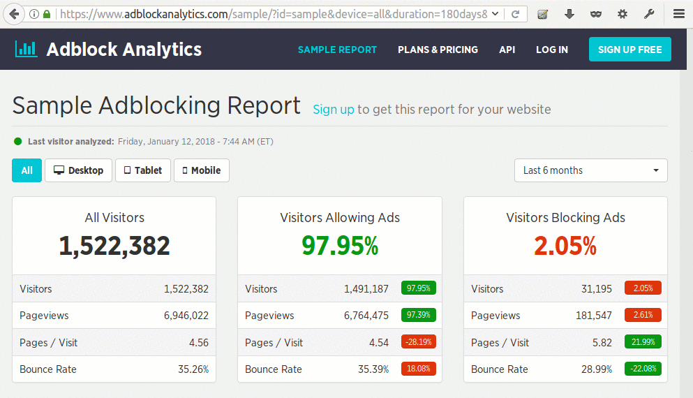Click the 'Visitors Blocking Ads' heading
This screenshot has height=398, width=693.
coord(566,218)
